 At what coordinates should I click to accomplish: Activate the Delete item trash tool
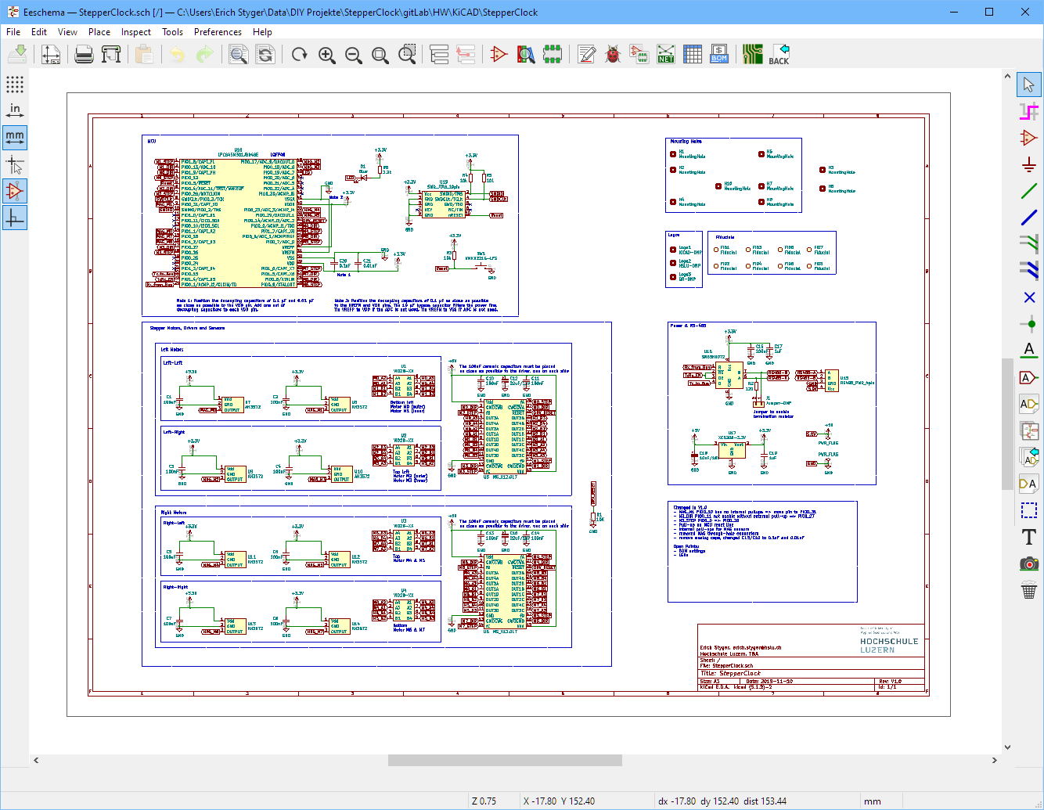pyautogui.click(x=1028, y=590)
